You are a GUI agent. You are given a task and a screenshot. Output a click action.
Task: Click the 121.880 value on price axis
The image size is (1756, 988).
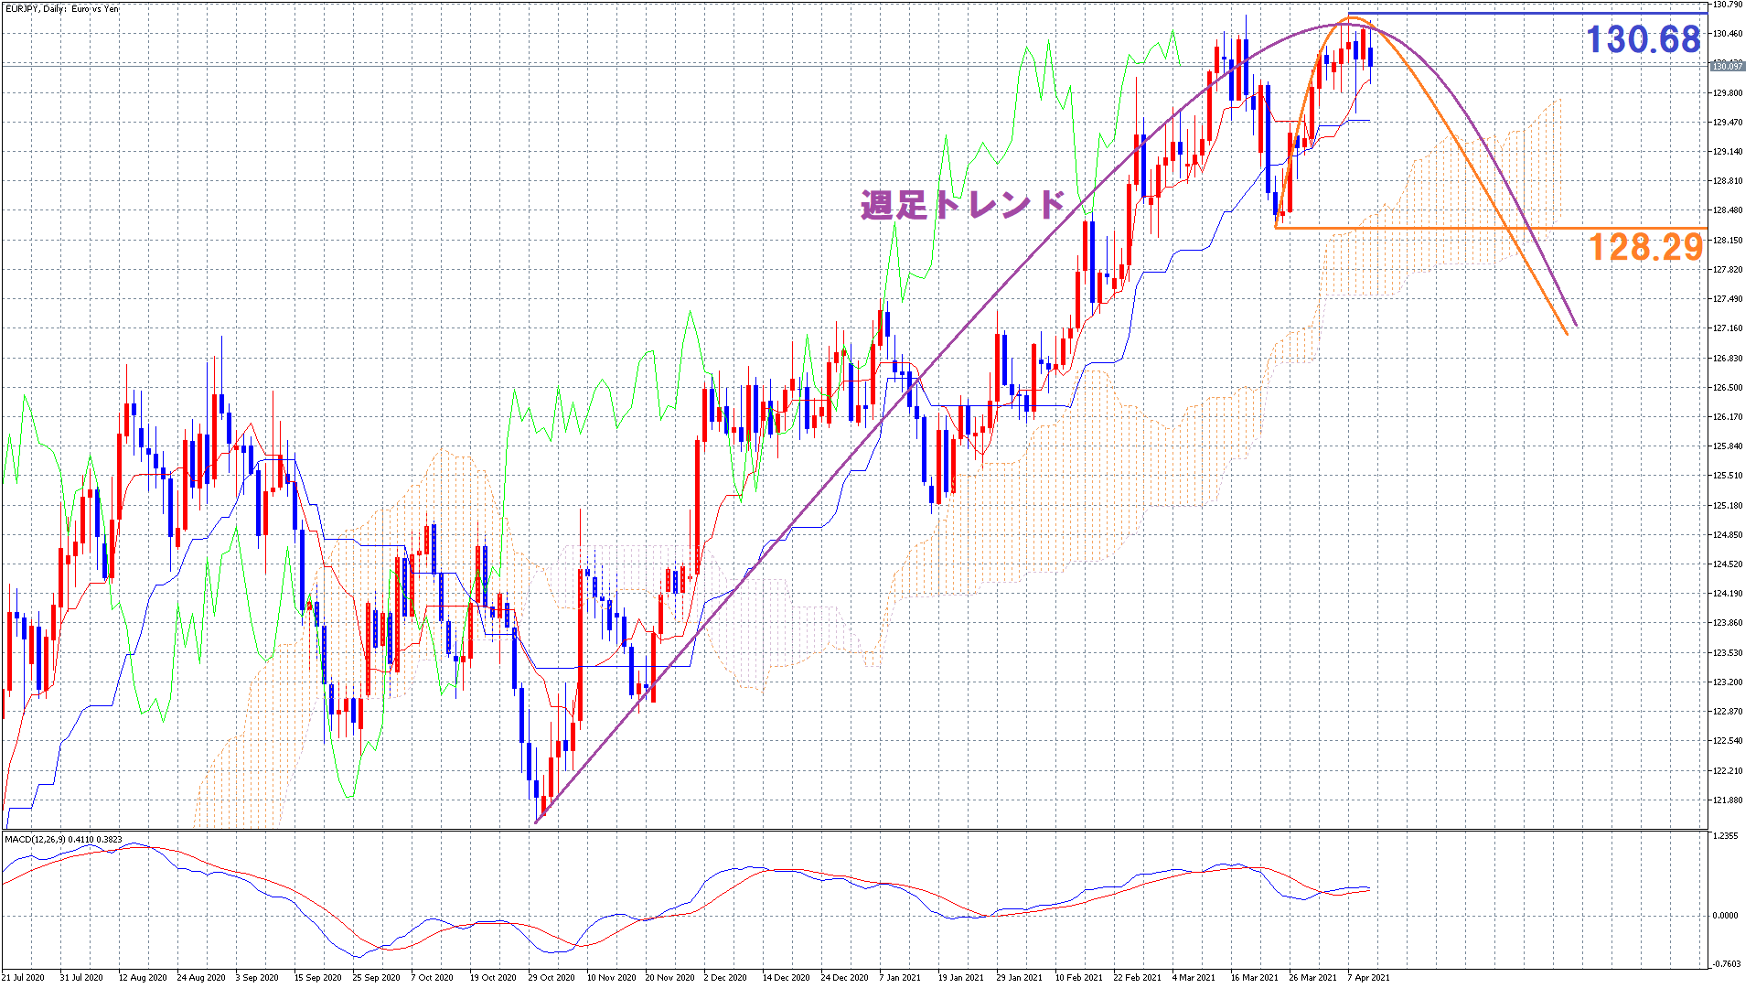click(1728, 800)
